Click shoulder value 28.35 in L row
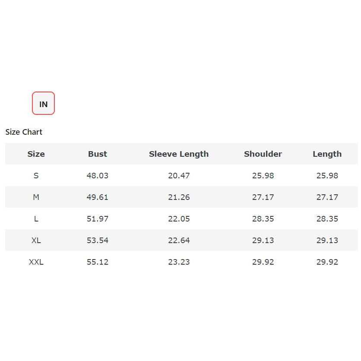This screenshot has height=361, width=361. click(x=263, y=219)
